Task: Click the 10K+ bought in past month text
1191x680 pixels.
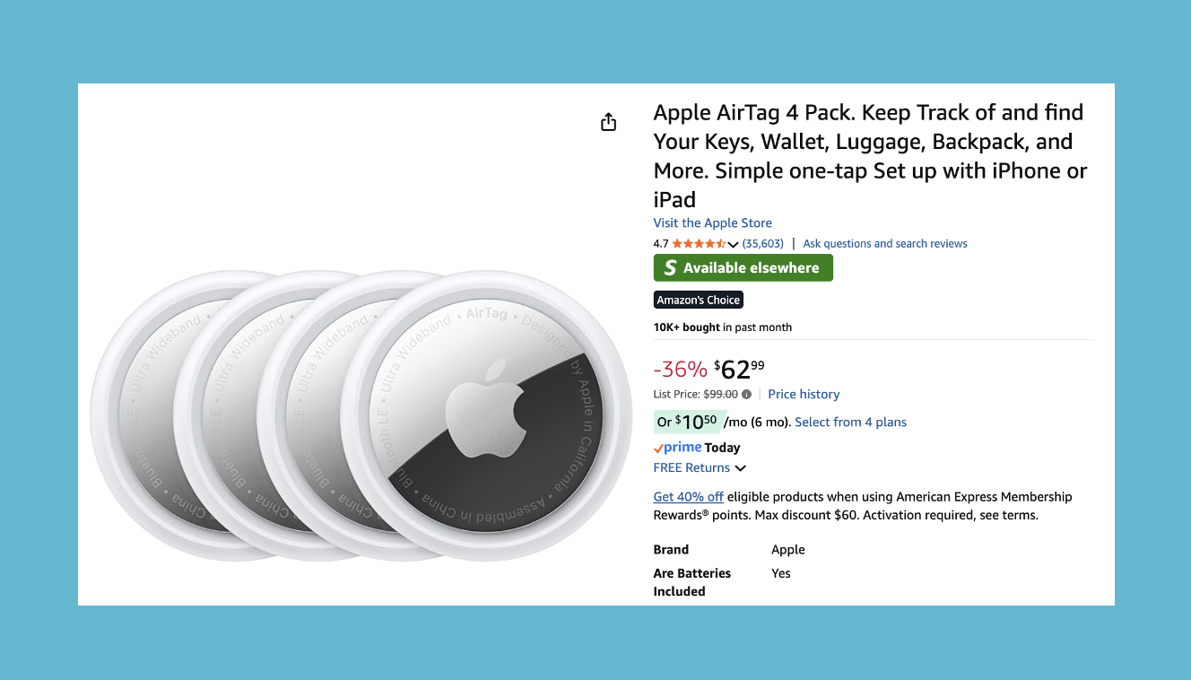Action: (722, 327)
